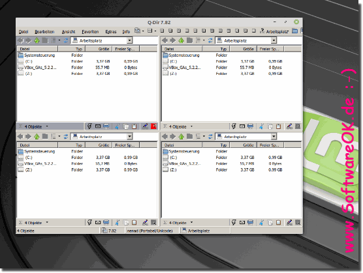The width and height of the screenshot is (363, 273).
Task: Go forward in the bottom-left pane
Action: [x=28, y=137]
